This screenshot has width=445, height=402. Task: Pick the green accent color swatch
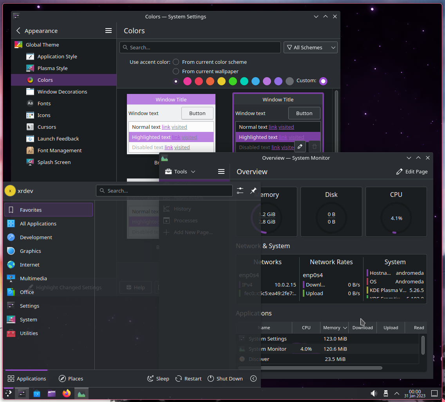(x=233, y=81)
